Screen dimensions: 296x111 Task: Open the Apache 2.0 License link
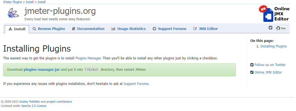(34, 106)
